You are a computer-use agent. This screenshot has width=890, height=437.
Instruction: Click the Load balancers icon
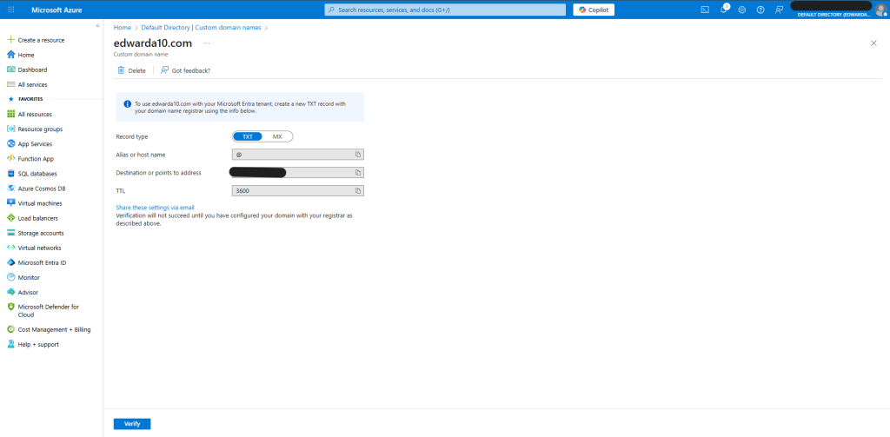[10, 218]
